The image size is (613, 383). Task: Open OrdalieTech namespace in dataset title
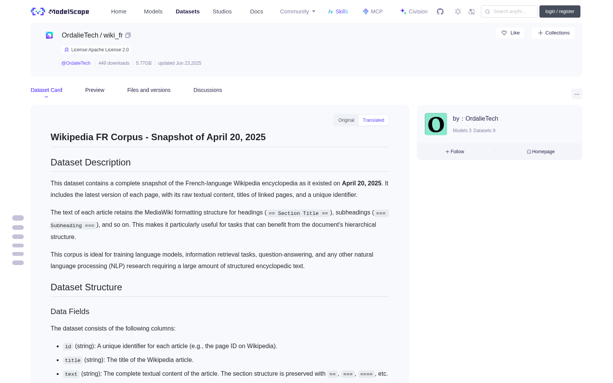(x=80, y=35)
